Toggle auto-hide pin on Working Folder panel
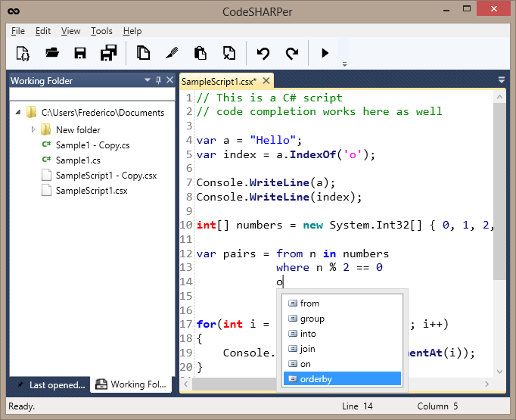 point(159,80)
